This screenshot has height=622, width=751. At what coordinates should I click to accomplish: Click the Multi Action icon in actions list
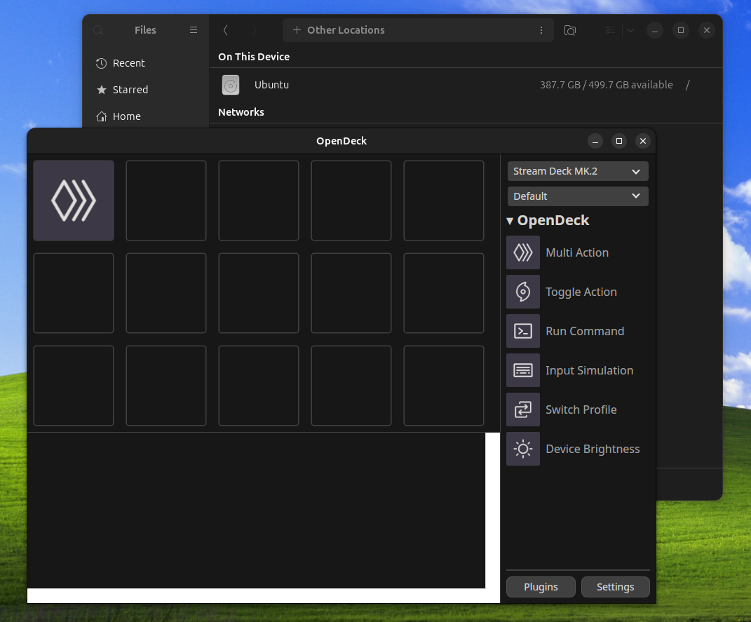[523, 252]
